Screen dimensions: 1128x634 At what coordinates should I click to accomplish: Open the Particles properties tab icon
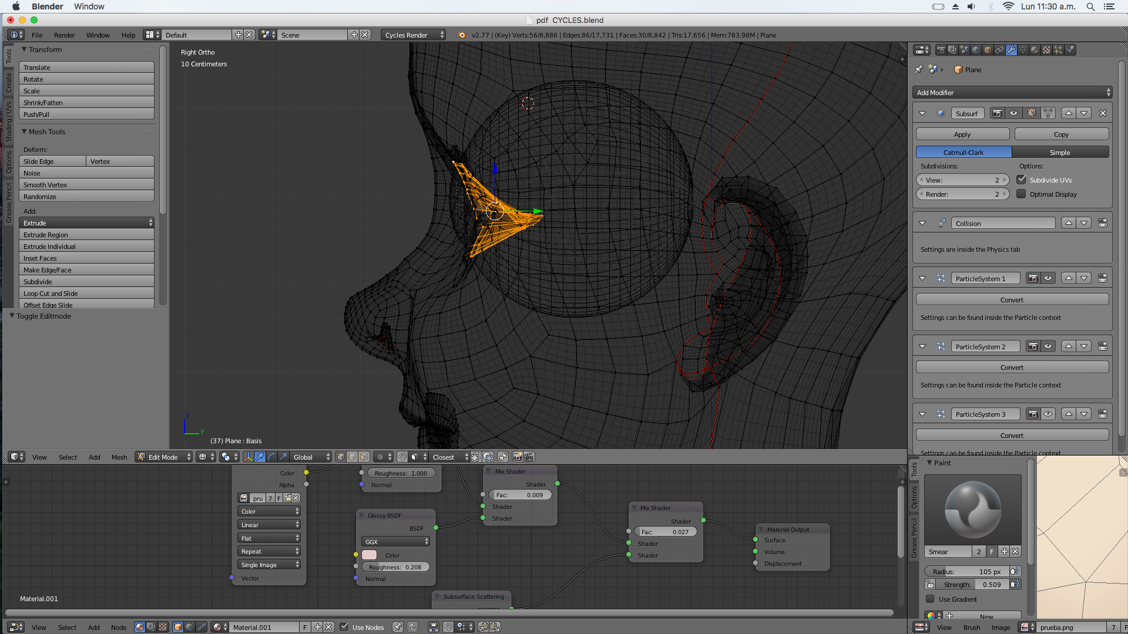(x=1058, y=50)
